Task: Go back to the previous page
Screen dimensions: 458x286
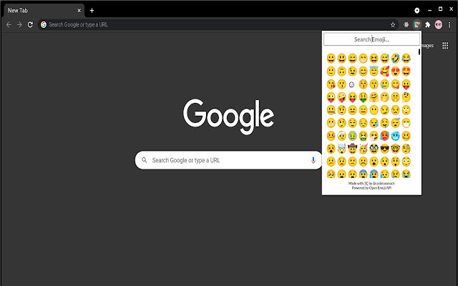Action: (9, 25)
